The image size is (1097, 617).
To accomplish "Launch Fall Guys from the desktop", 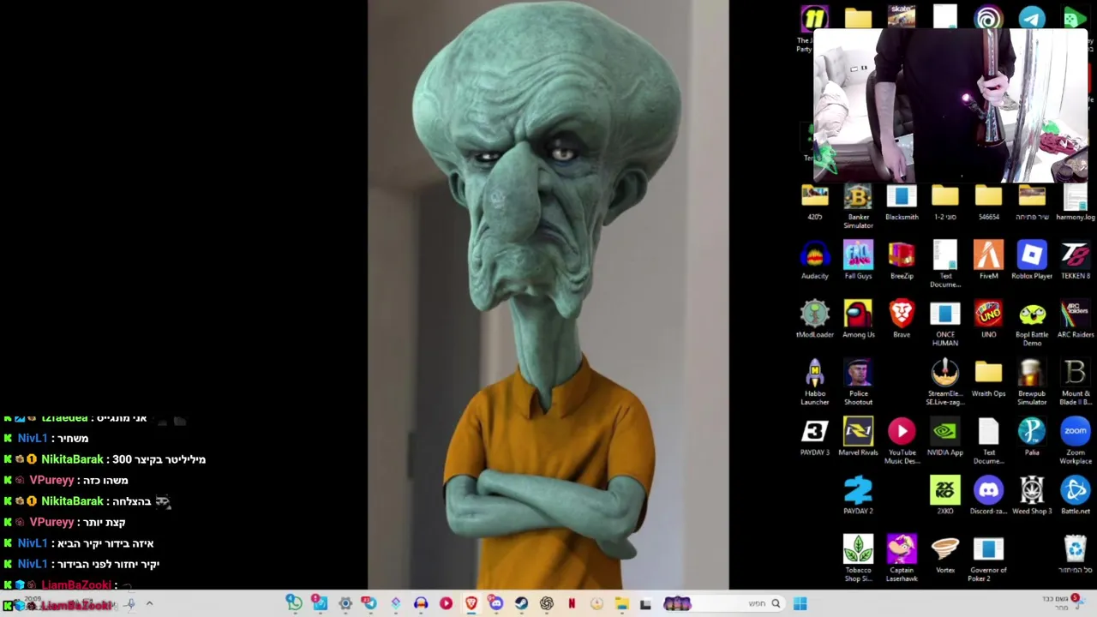I will (858, 261).
